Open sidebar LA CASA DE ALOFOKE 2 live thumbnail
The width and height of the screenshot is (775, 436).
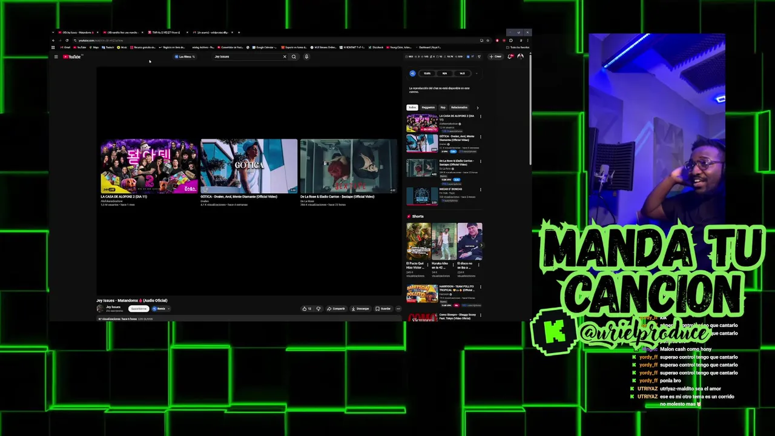pos(422,123)
